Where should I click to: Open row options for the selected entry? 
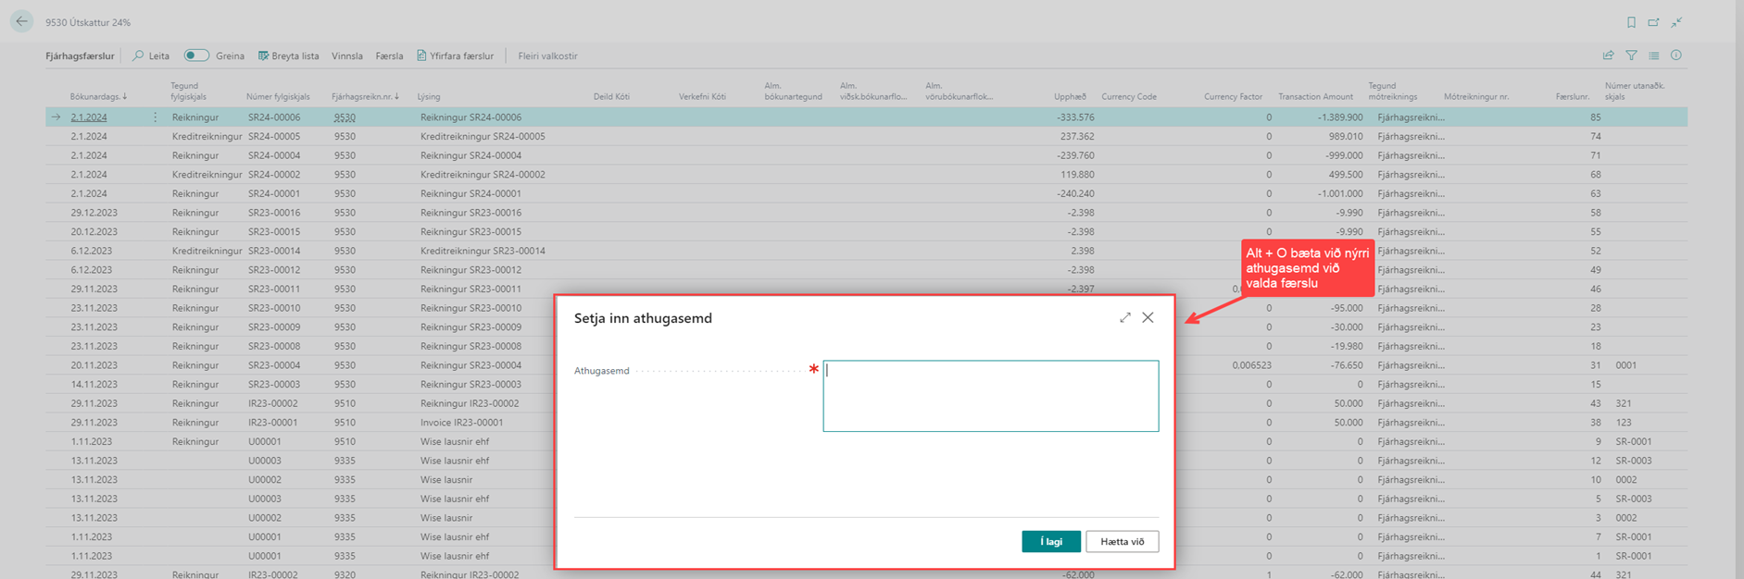click(x=155, y=117)
